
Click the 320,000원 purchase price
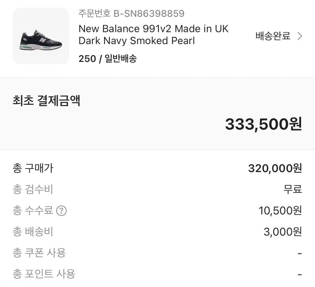(275, 168)
